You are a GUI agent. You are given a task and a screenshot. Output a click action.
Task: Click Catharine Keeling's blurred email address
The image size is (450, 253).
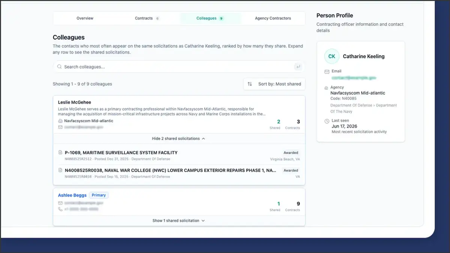coord(354,78)
